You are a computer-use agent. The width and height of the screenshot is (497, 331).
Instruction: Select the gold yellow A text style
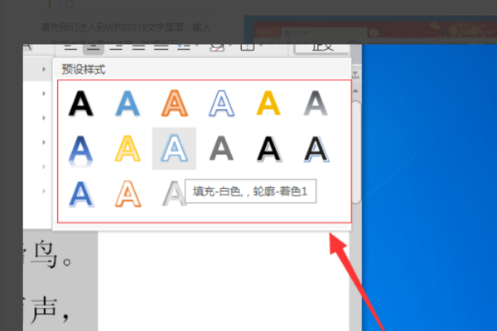pyautogui.click(x=268, y=103)
